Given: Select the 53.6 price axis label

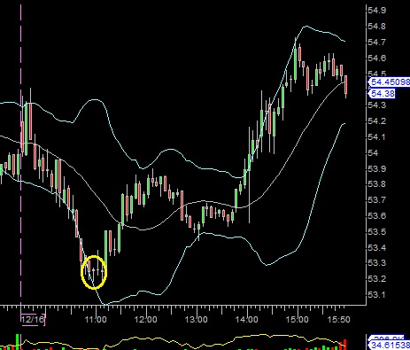Looking at the screenshot, I should coord(376,216).
